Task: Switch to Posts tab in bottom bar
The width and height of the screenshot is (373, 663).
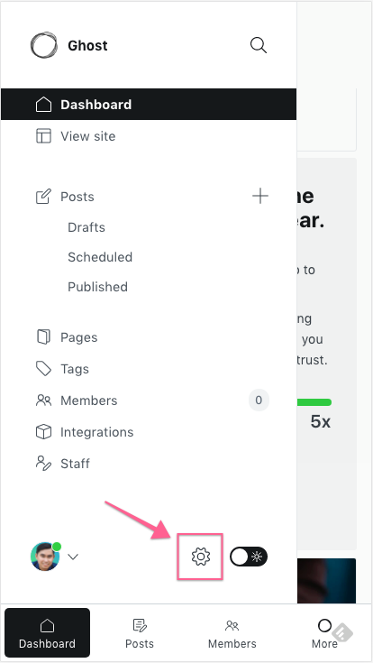Action: click(140, 633)
